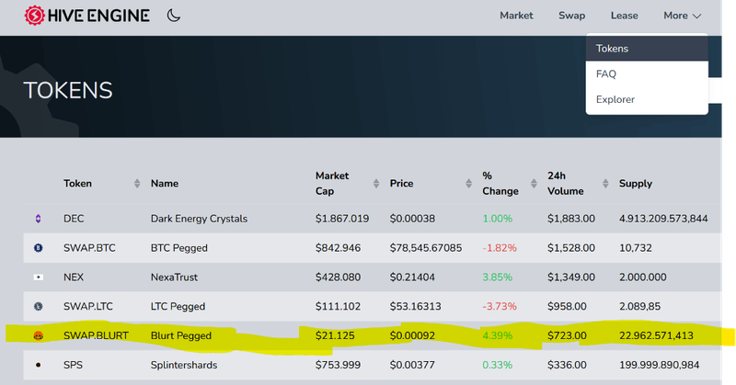Click the DEC token icon

pyautogui.click(x=39, y=219)
